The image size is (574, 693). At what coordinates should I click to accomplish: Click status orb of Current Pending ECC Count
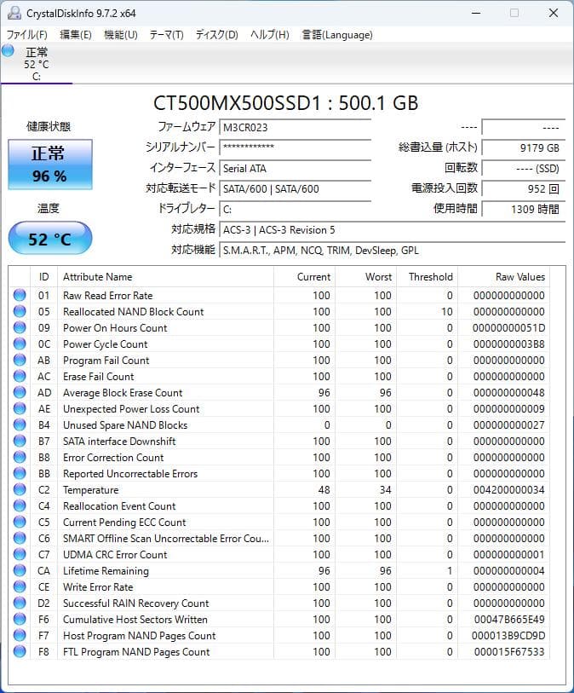click(20, 522)
